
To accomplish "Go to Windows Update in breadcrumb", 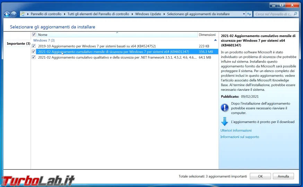I will point(148,14).
